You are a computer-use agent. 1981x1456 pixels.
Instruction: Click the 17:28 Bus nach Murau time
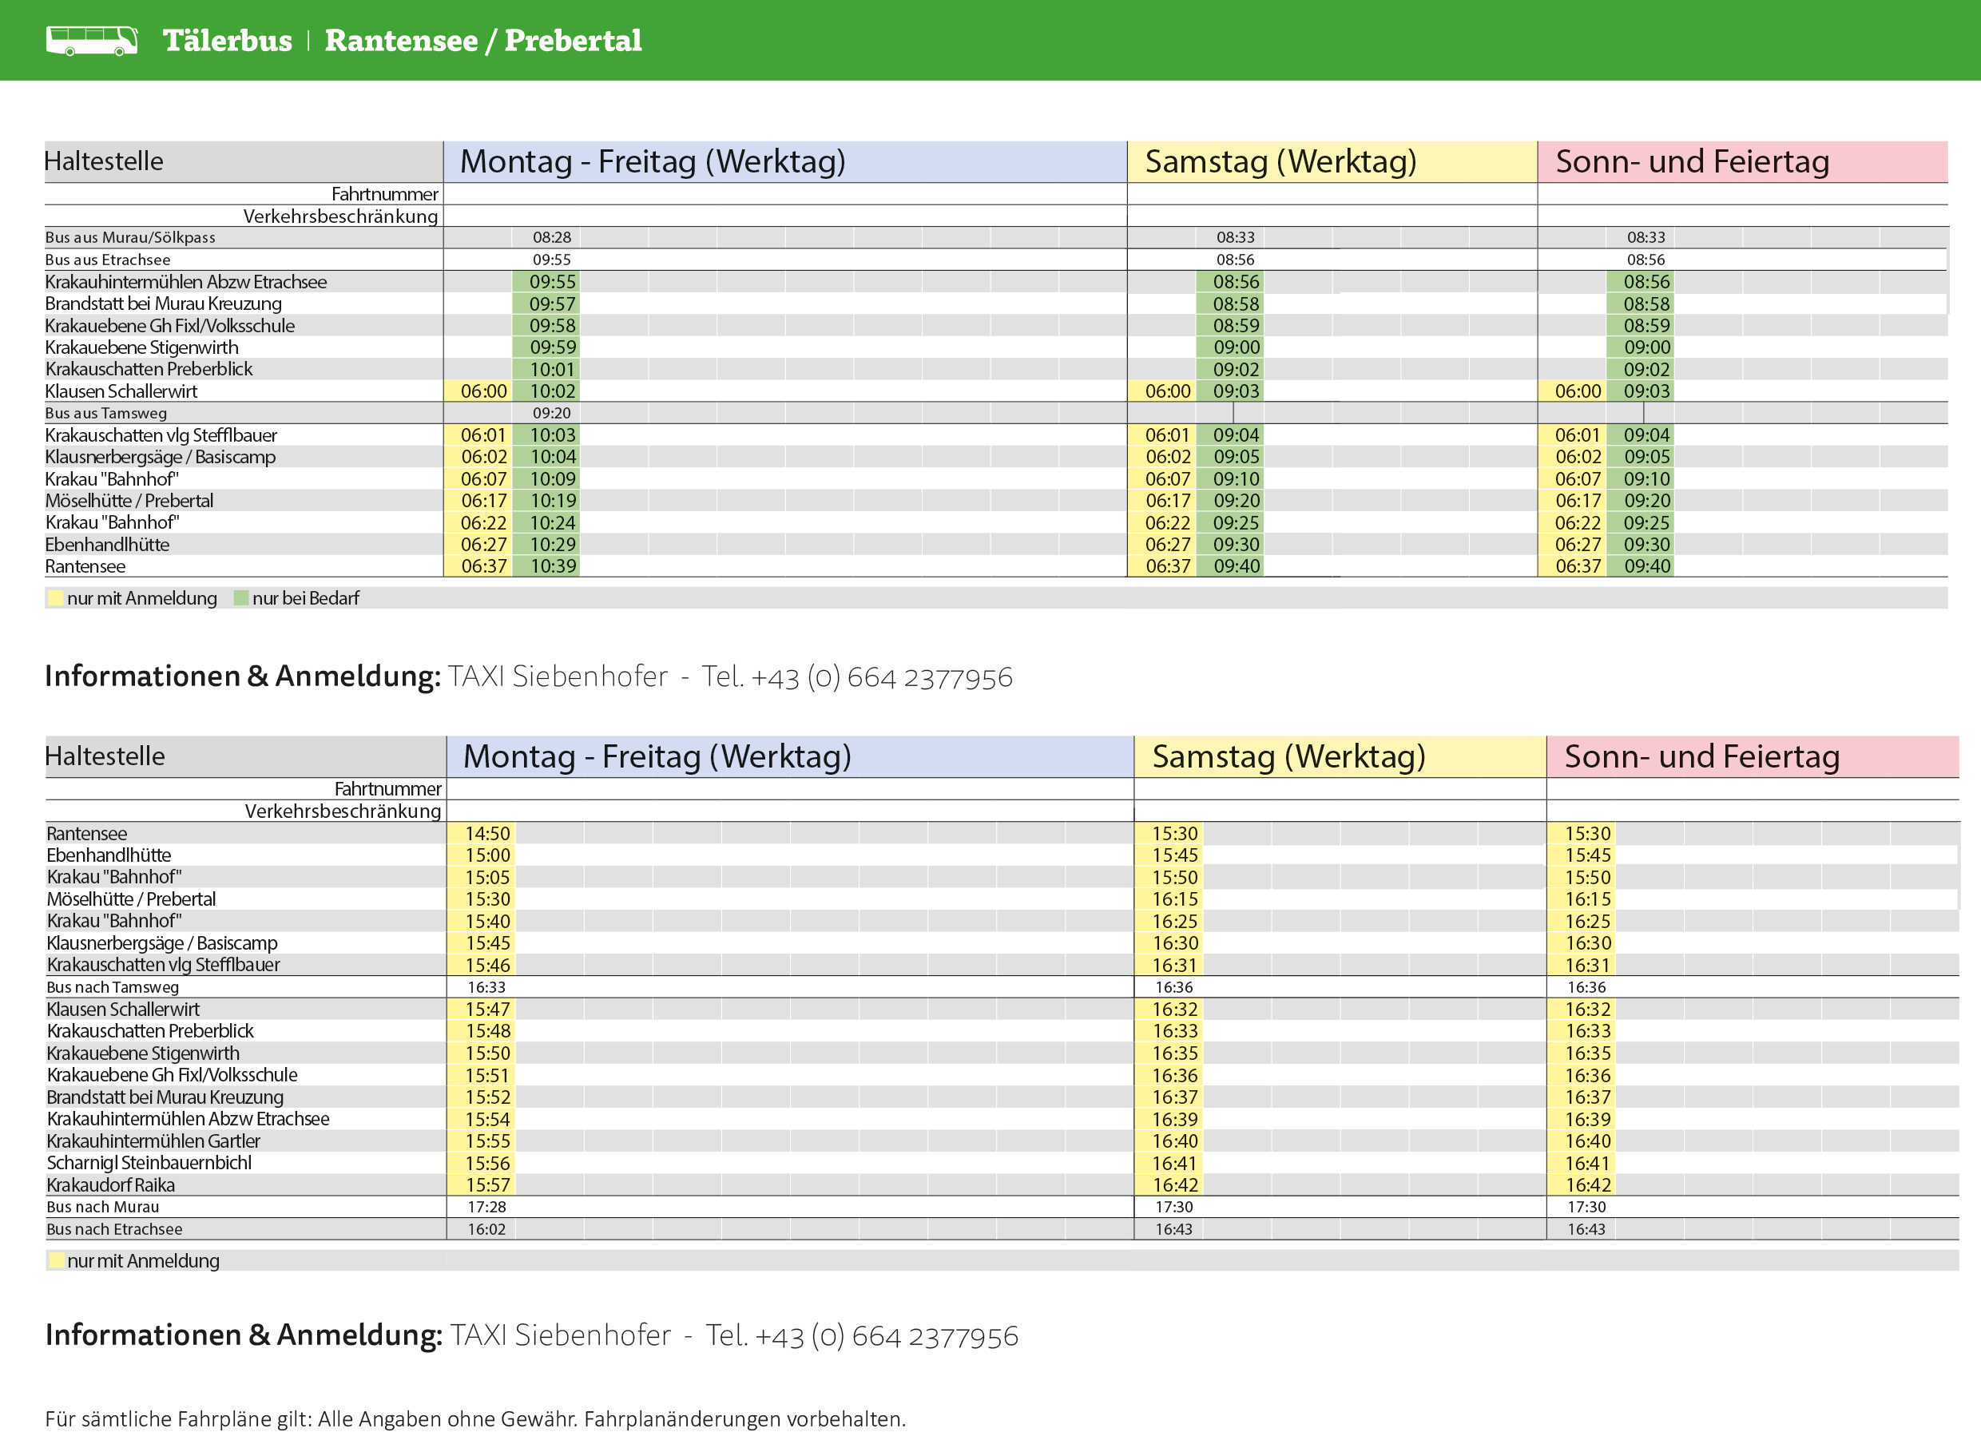pyautogui.click(x=486, y=1208)
